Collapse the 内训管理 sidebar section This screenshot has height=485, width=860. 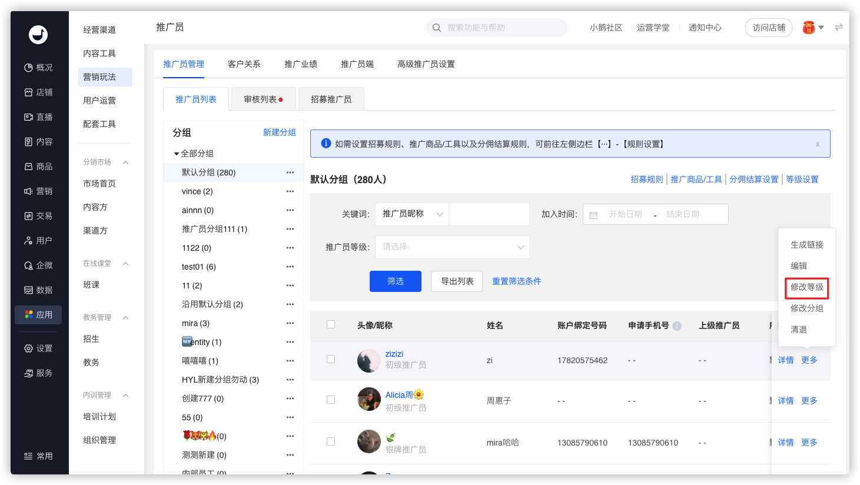(125, 396)
